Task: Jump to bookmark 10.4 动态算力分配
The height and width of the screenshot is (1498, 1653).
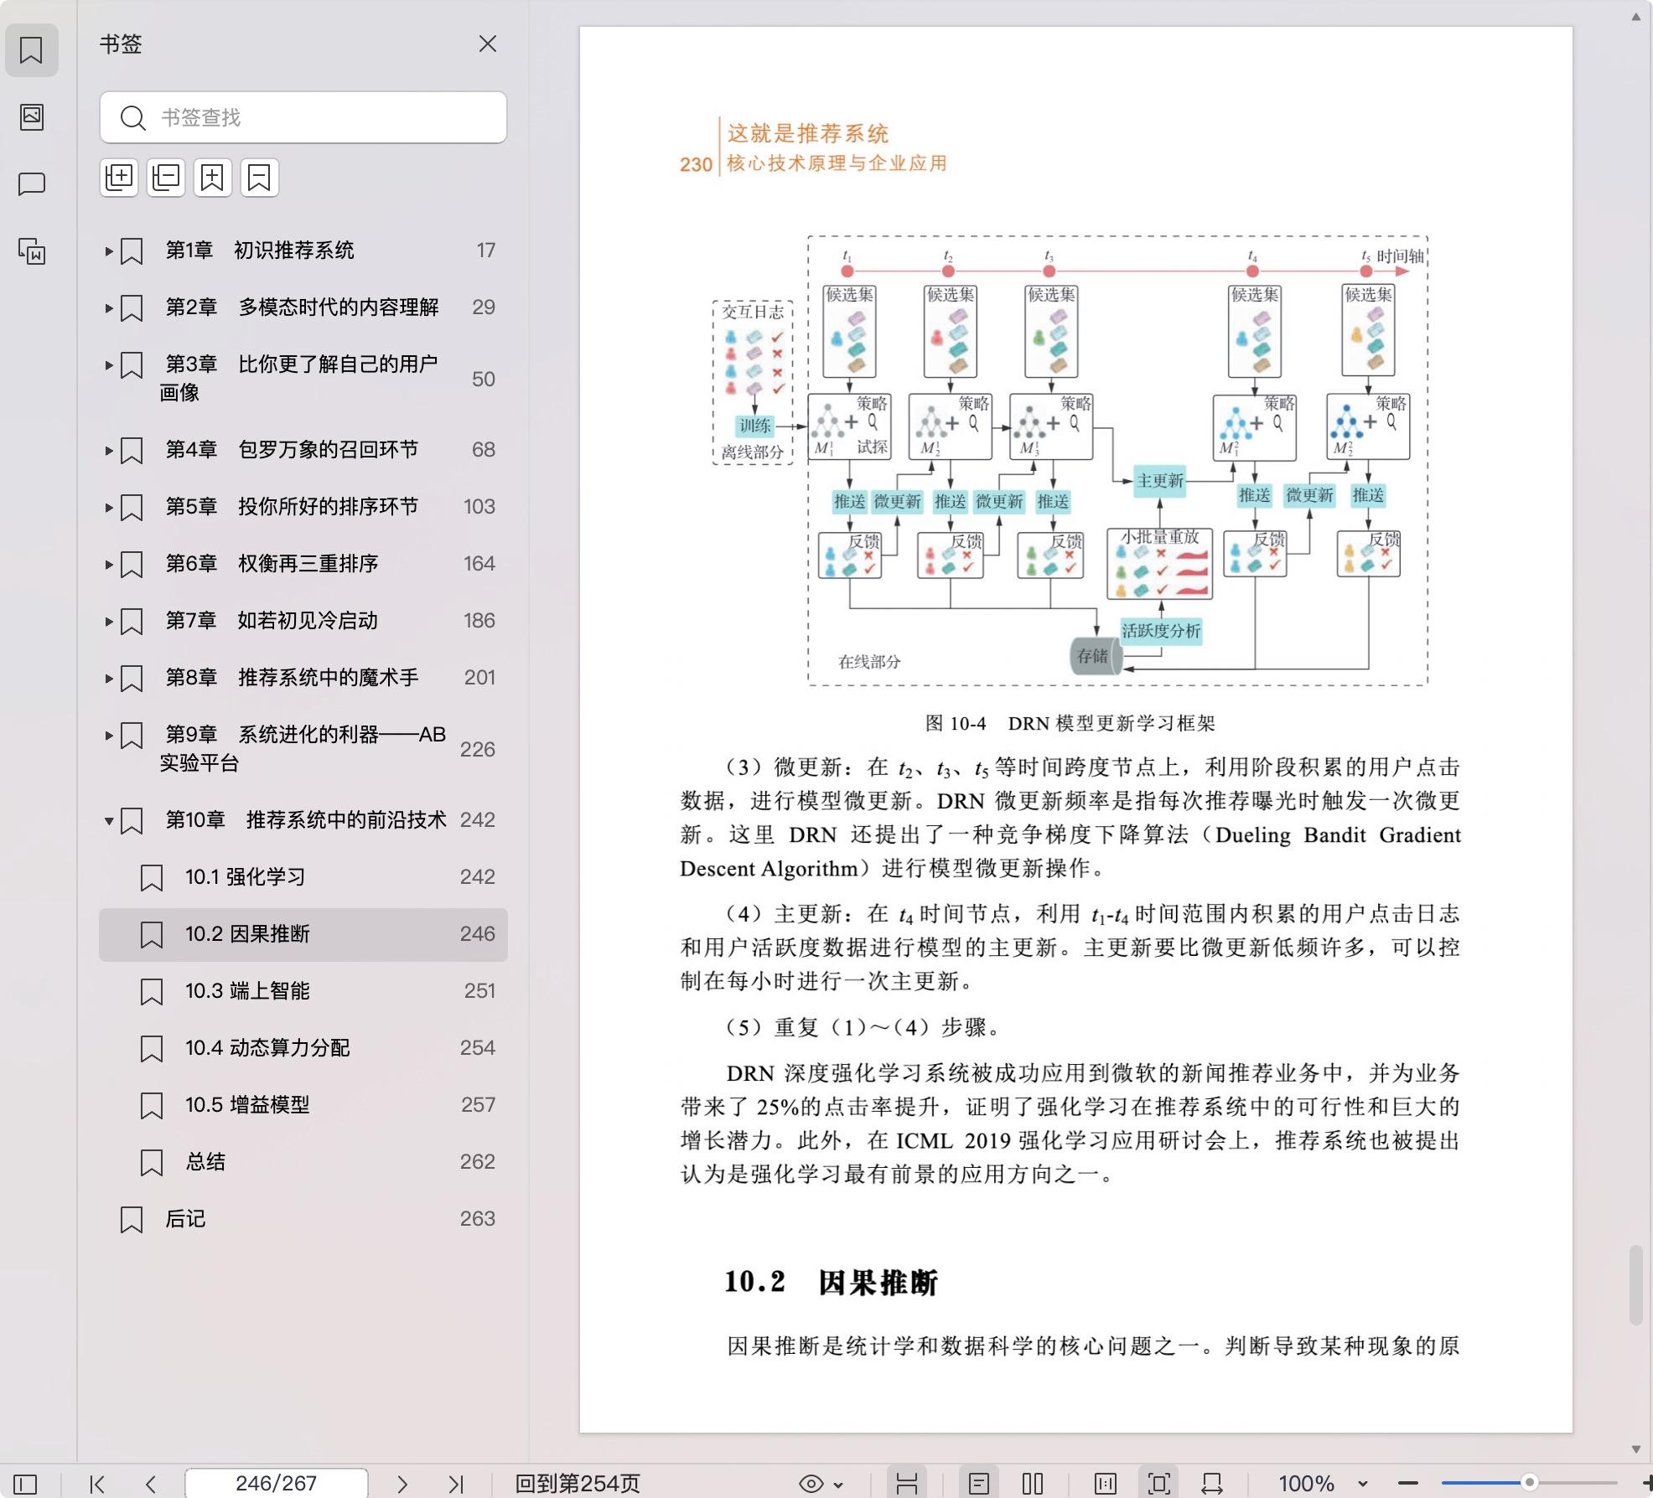Action: (x=303, y=1048)
